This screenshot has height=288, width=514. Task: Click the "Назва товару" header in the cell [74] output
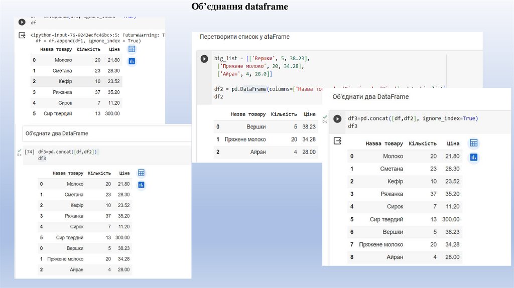[x=68, y=173]
